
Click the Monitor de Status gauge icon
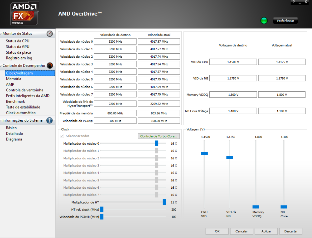click(x=50, y=33)
